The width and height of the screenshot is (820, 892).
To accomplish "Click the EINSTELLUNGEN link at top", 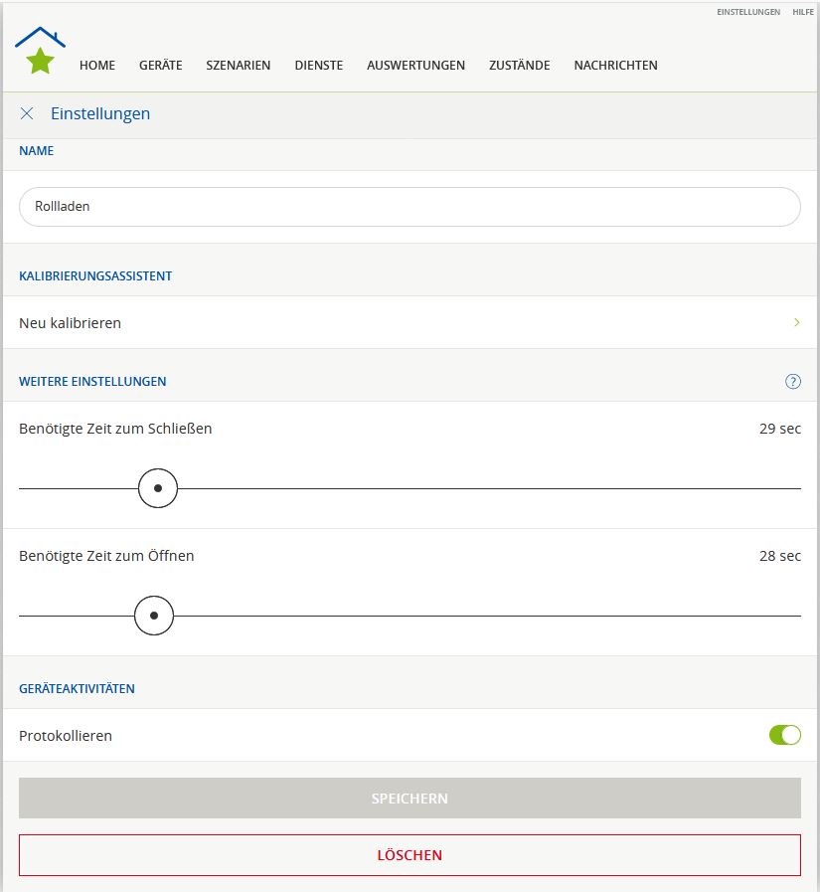I will pos(748,12).
